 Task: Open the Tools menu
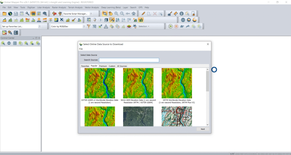tap(23, 7)
